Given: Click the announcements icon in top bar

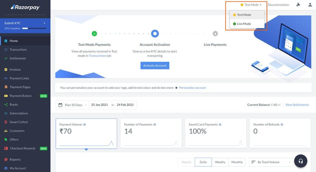Looking at the screenshot, I should [298, 5].
